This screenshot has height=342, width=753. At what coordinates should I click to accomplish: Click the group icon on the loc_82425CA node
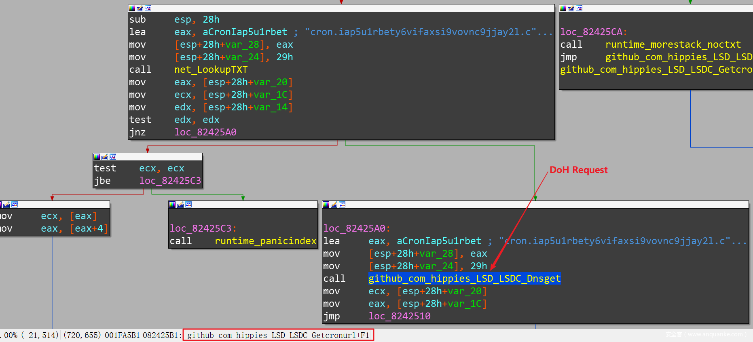tap(579, 8)
